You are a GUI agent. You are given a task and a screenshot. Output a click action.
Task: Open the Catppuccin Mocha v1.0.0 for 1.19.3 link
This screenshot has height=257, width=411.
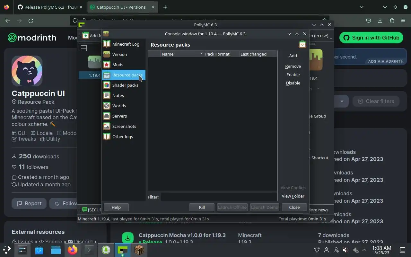182,235
